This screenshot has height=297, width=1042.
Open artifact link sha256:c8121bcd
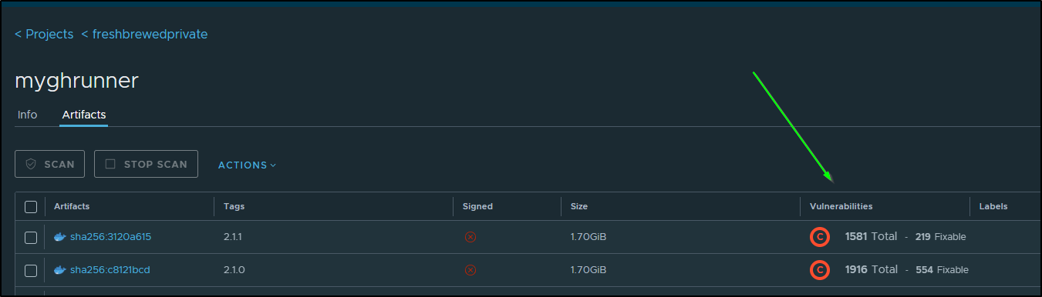tap(110, 270)
